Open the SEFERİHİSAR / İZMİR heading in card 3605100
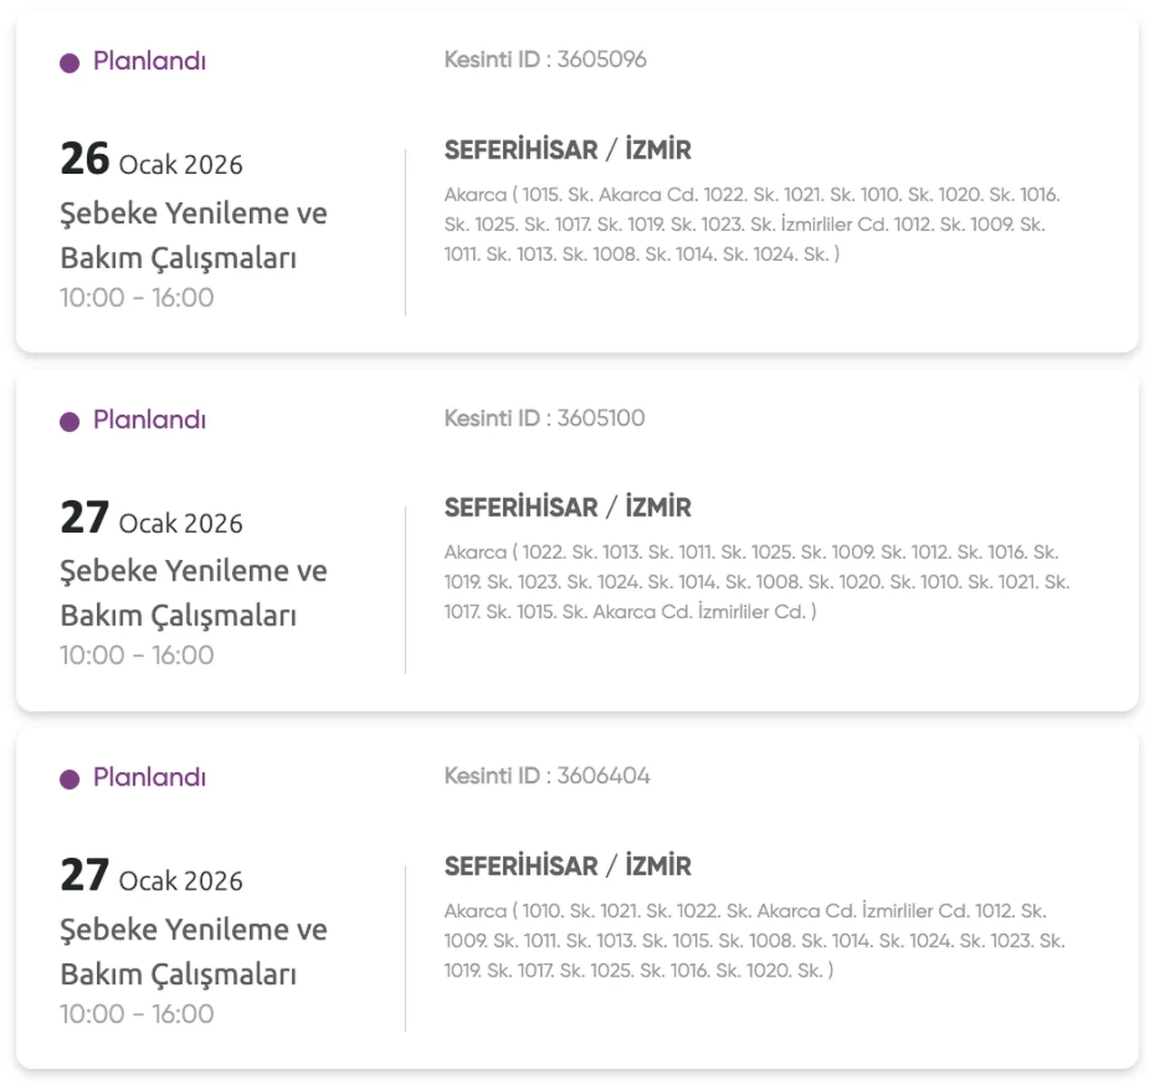Screen dimensions: 1160x1090 (x=567, y=507)
